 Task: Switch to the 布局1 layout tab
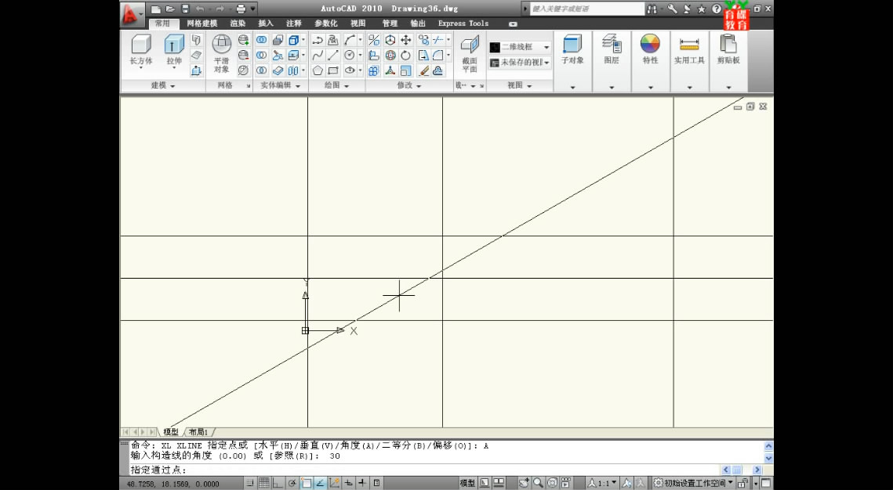tap(198, 432)
